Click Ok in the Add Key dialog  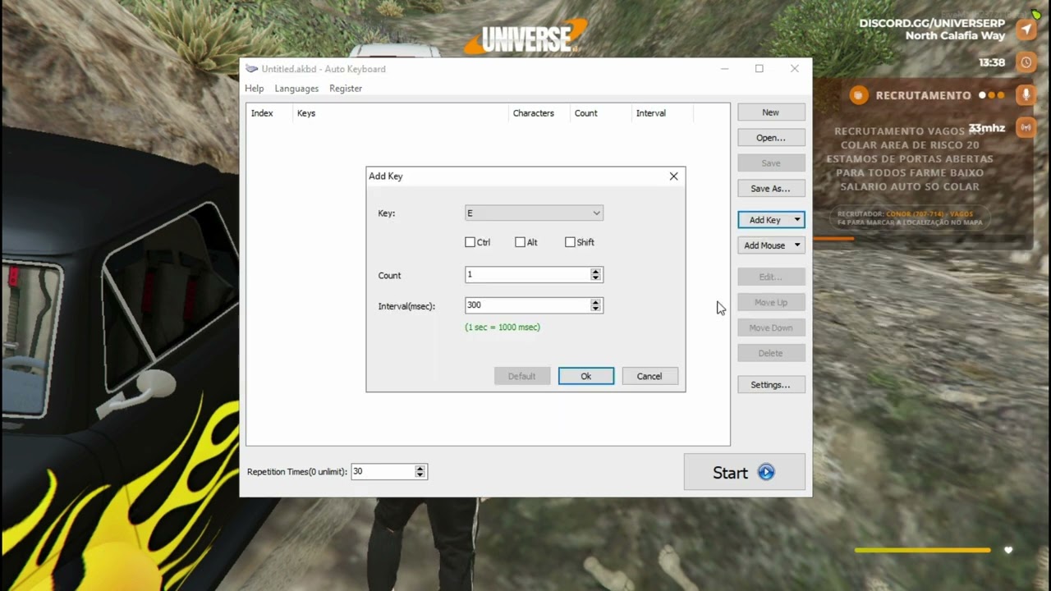pos(586,376)
